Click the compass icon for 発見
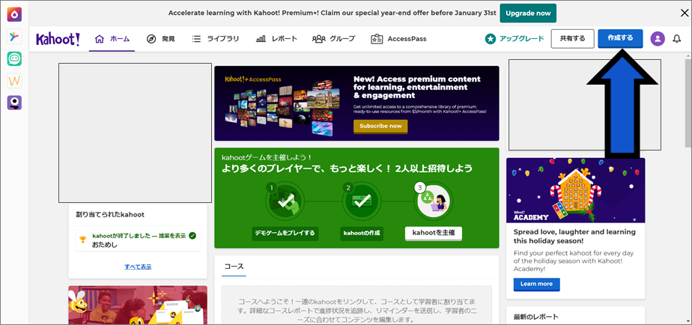The image size is (692, 325). tap(151, 39)
